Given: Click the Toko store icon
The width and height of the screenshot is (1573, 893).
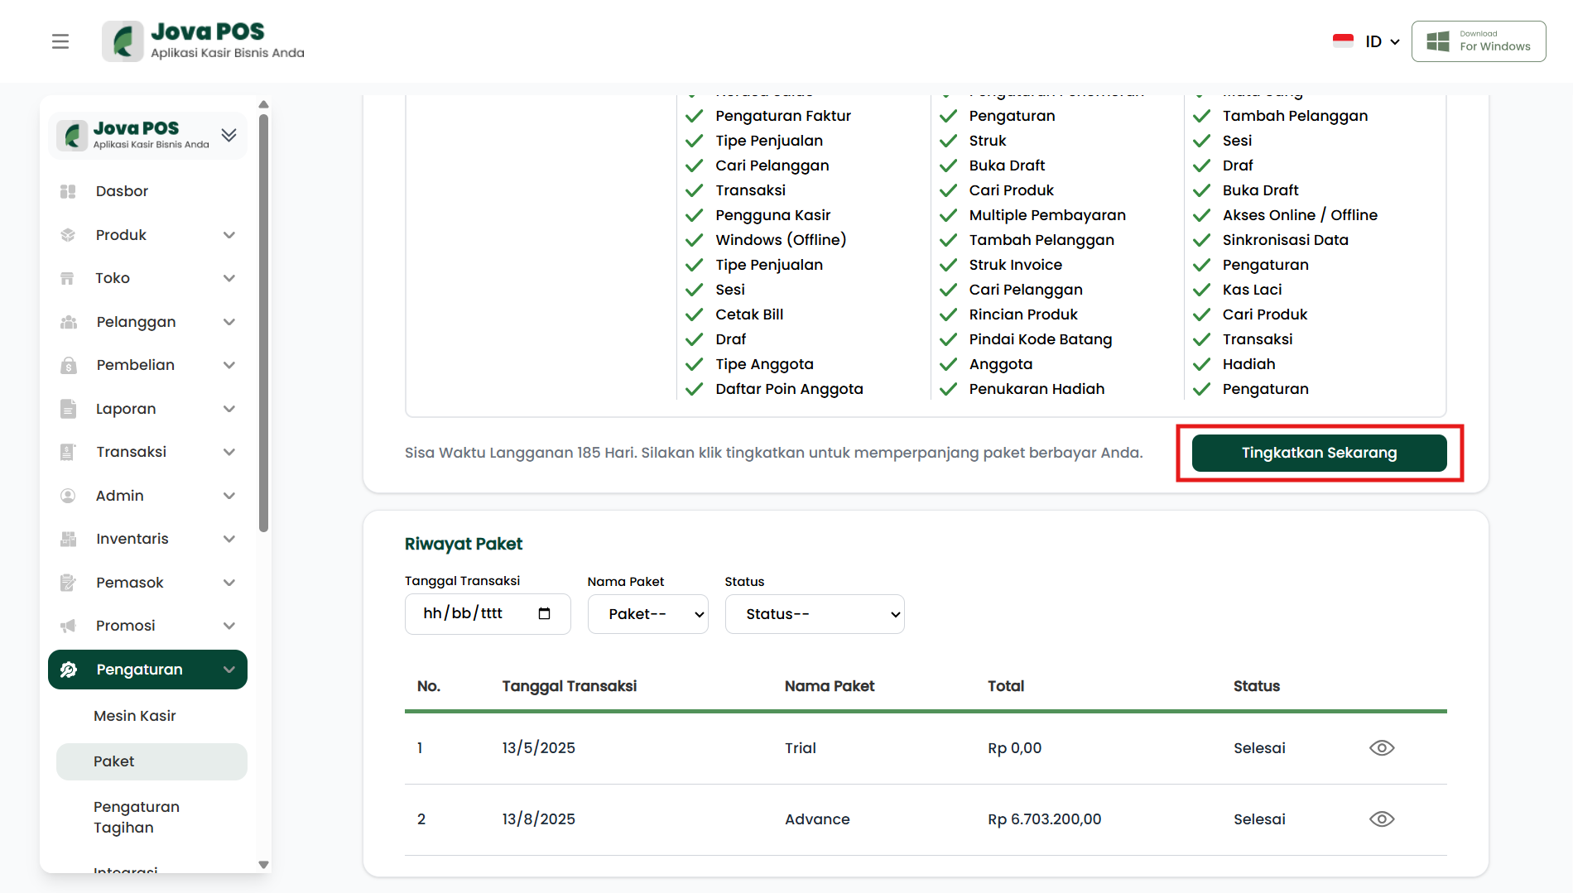Looking at the screenshot, I should point(68,278).
